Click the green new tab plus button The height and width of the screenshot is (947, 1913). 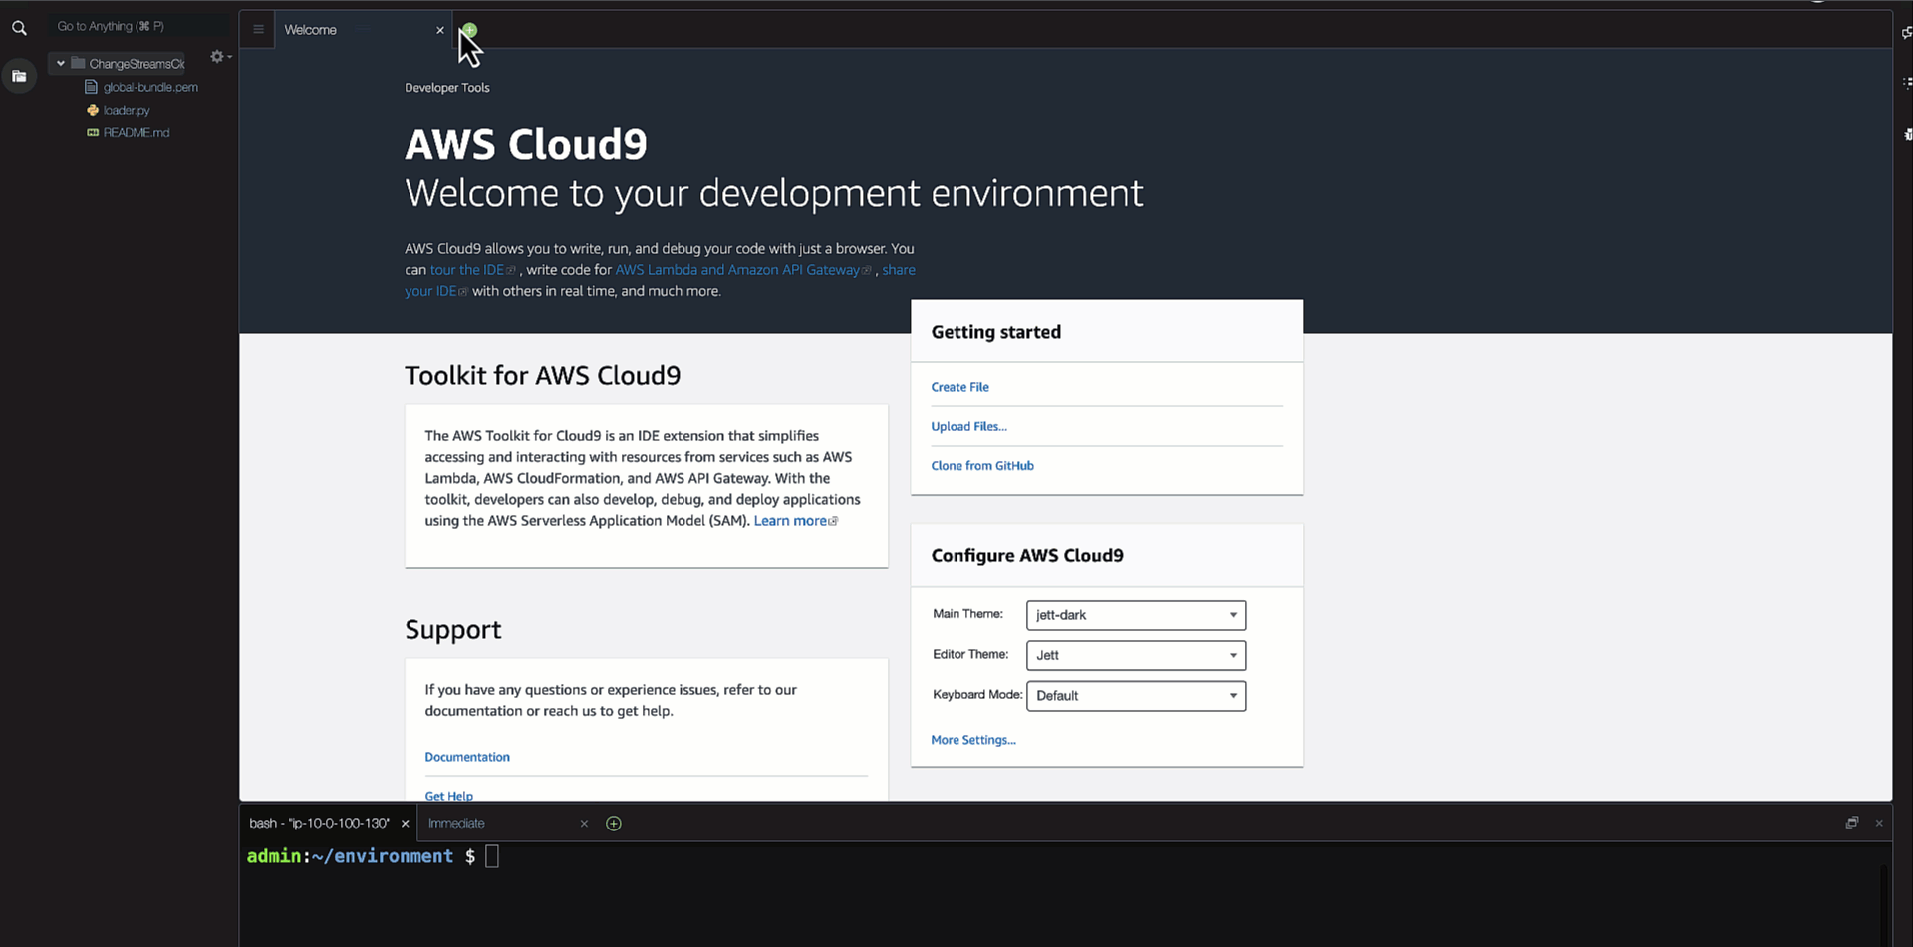coord(470,30)
